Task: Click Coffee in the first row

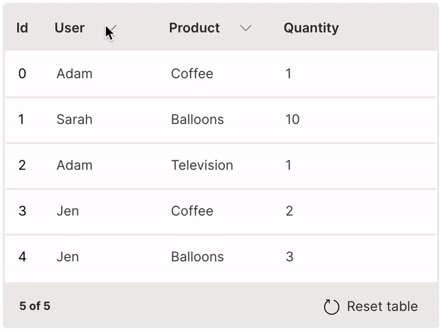Action: 192,74
